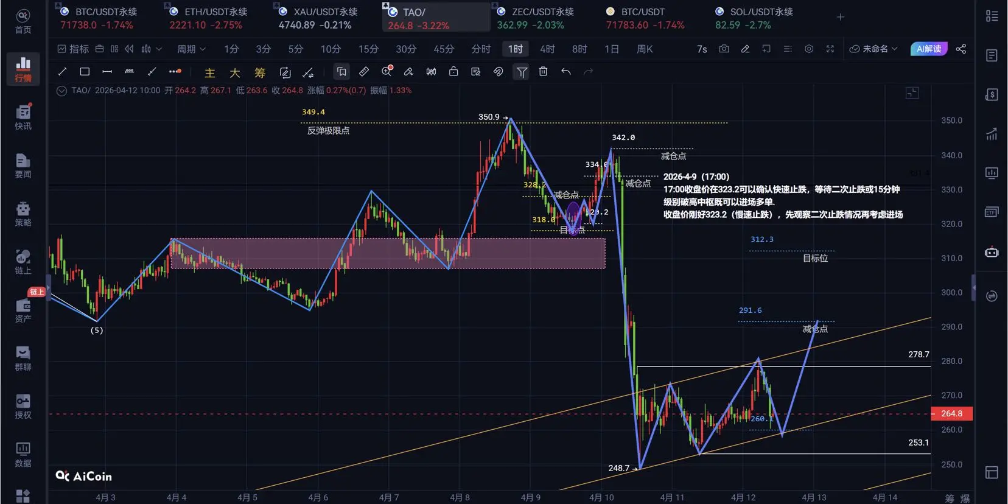Select the BTC/USDT spot tab
Viewport: 1008px width, 504px height.
pyautogui.click(x=645, y=18)
